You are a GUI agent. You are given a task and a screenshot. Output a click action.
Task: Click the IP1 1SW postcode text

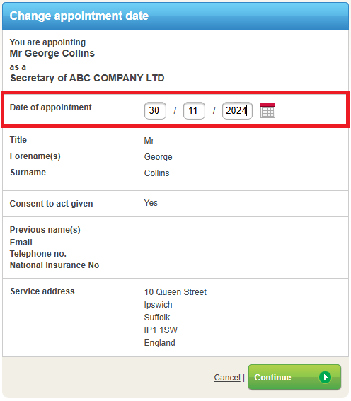pos(161,330)
